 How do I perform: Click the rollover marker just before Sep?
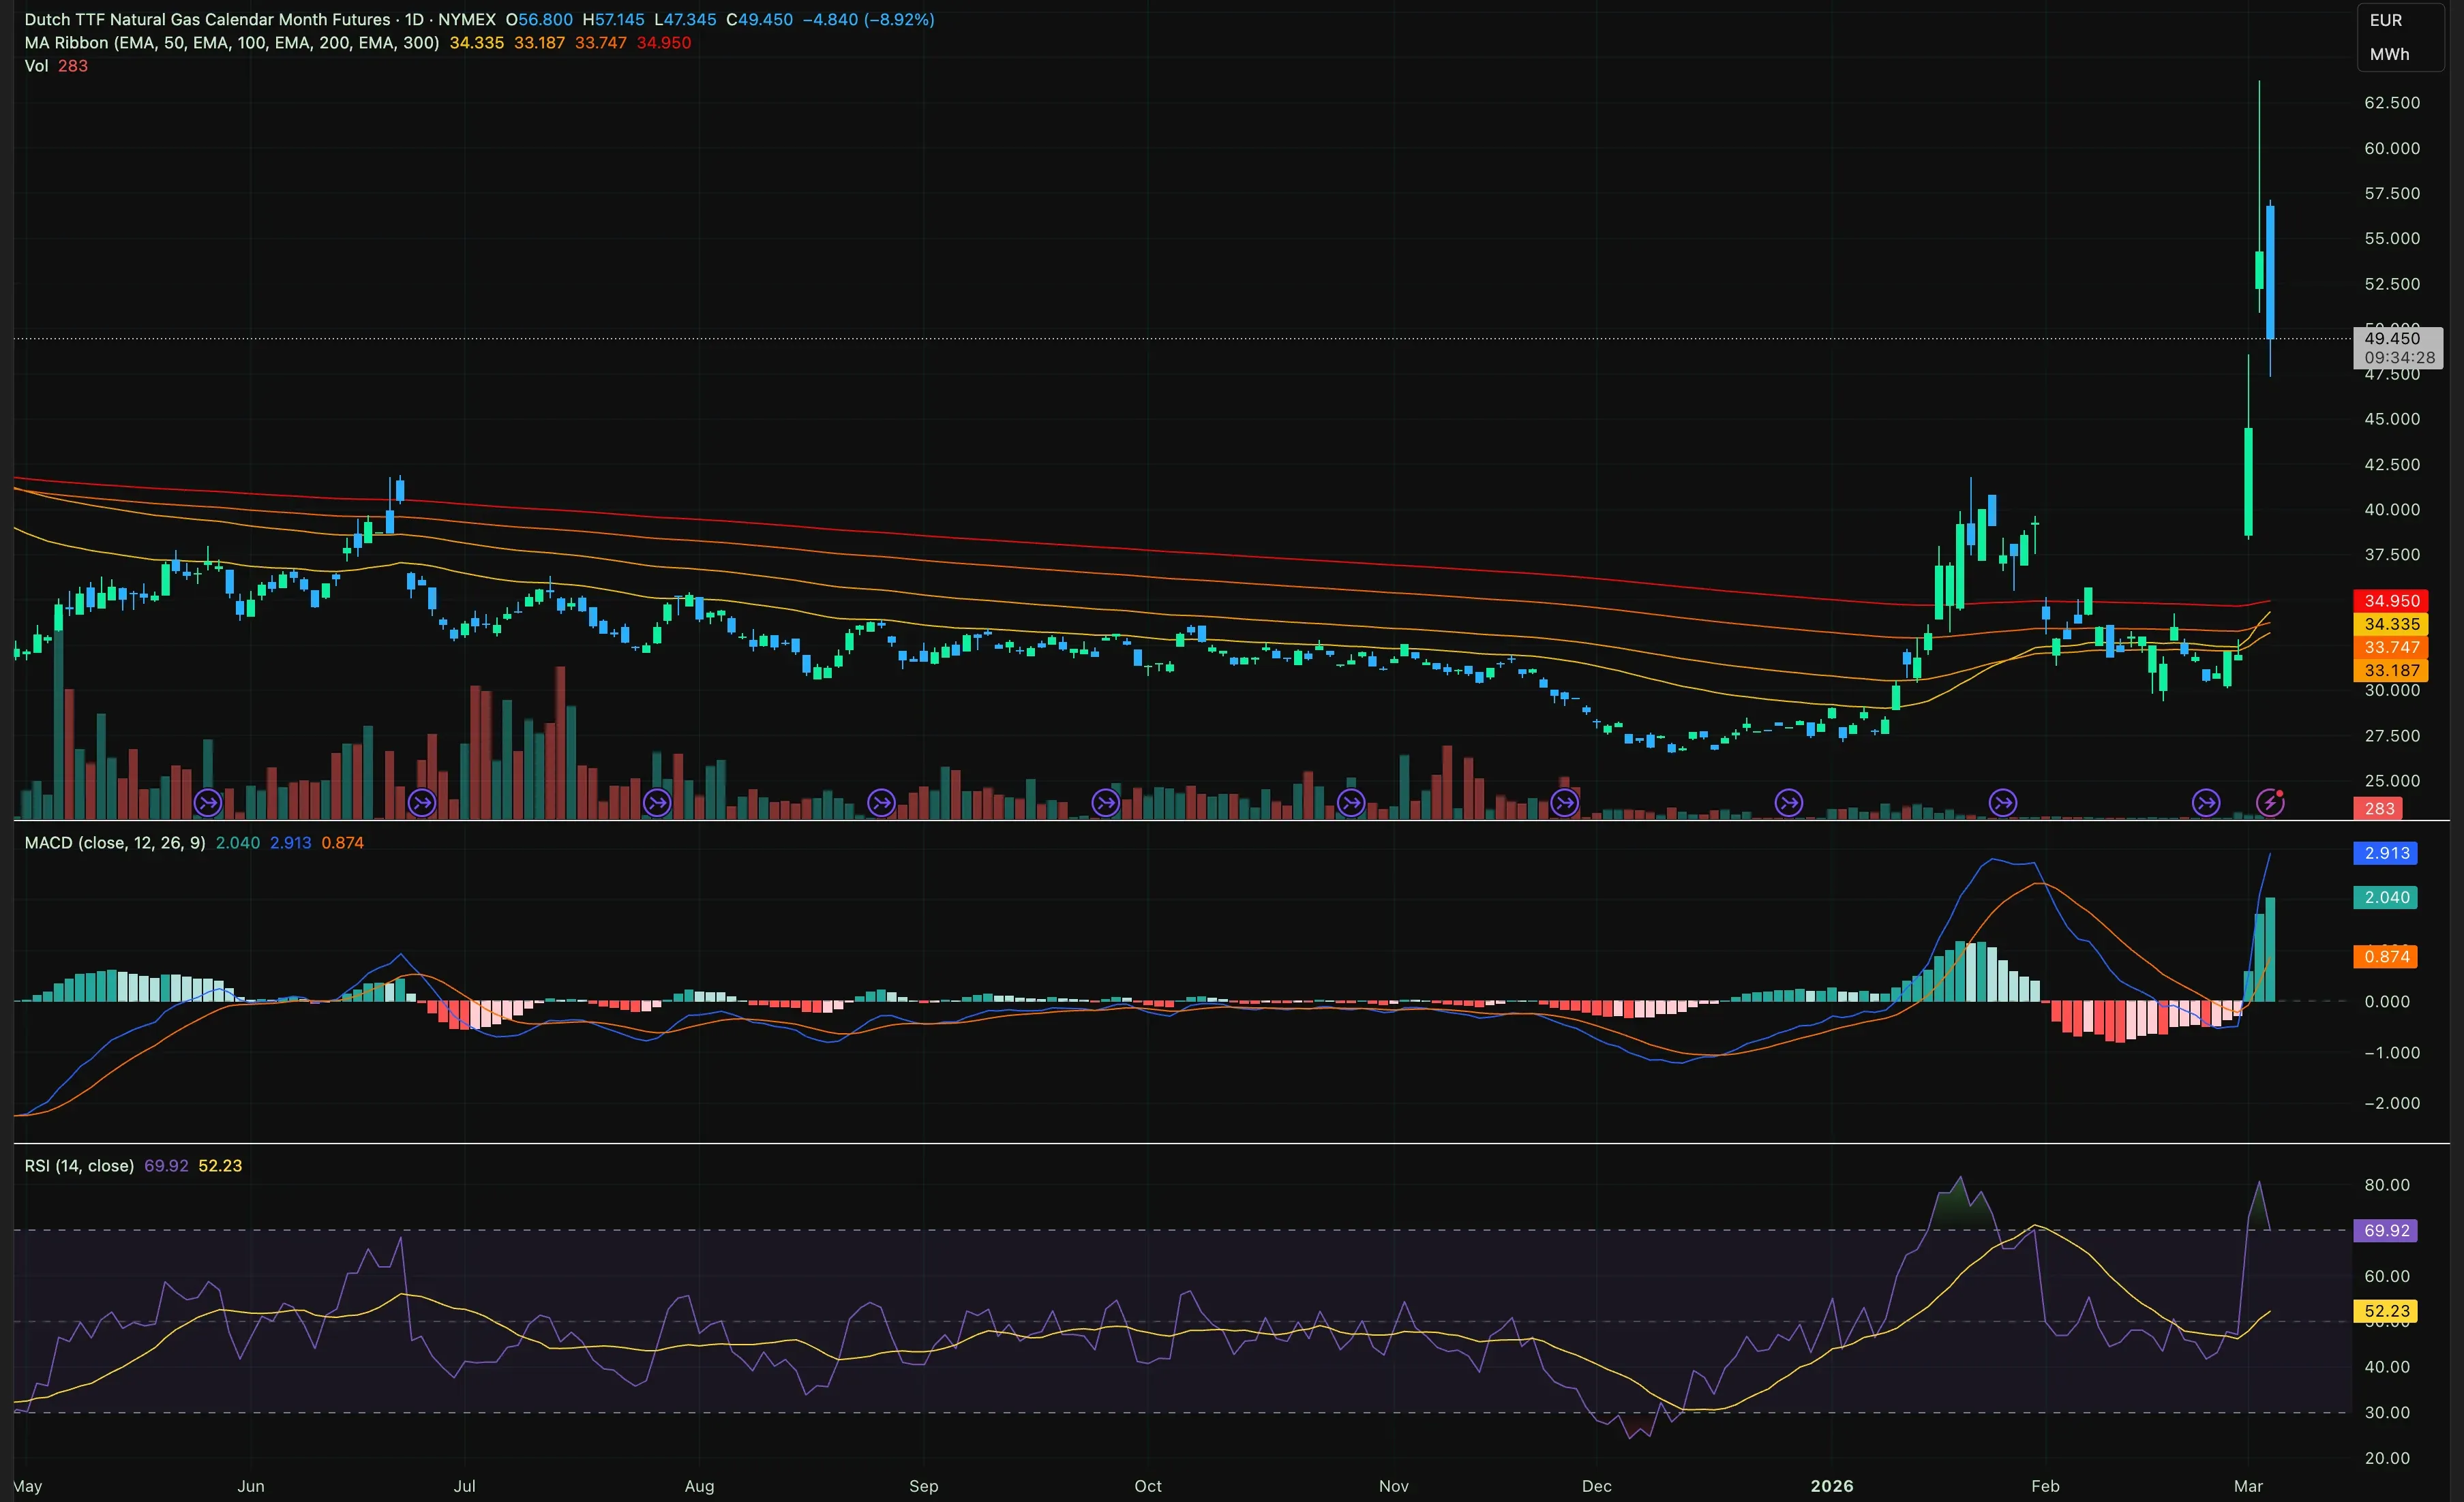point(881,803)
